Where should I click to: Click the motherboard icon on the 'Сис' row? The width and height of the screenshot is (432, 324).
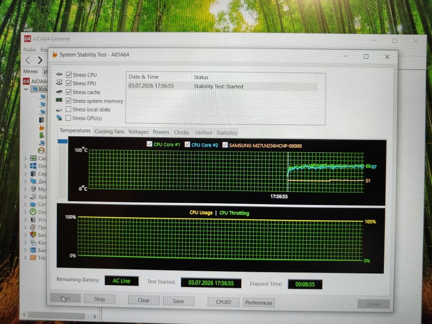[33, 158]
